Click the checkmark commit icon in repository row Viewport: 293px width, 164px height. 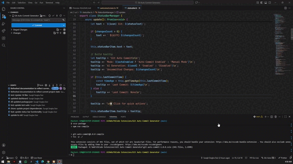pyautogui.click(x=53, y=16)
